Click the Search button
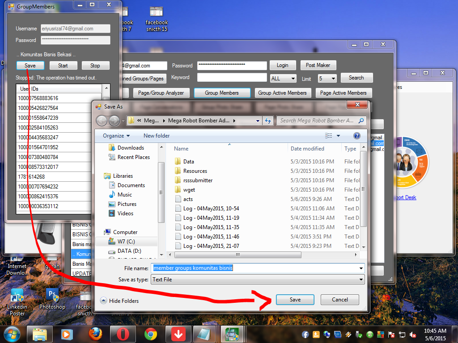 pos(356,78)
